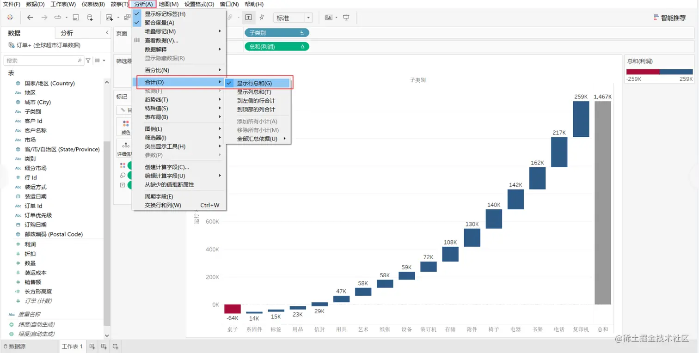
Task: Click the redo forward arrow
Action: [44, 18]
